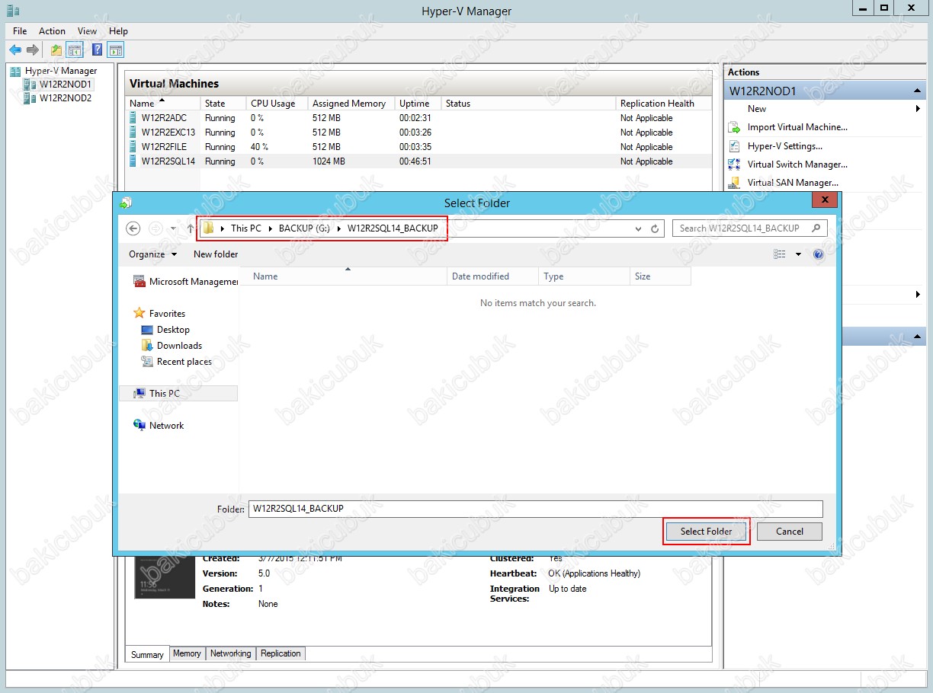
Task: Click Change your view icon in dialog
Action: (779, 254)
